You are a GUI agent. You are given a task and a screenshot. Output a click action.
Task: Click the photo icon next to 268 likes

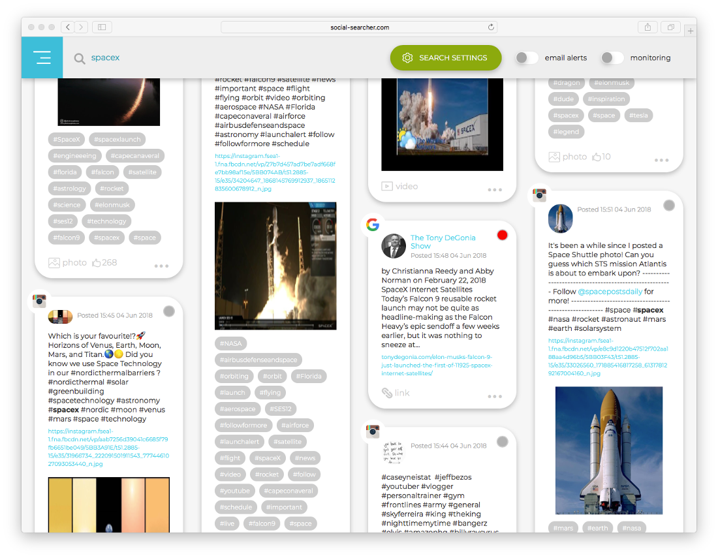coord(54,263)
